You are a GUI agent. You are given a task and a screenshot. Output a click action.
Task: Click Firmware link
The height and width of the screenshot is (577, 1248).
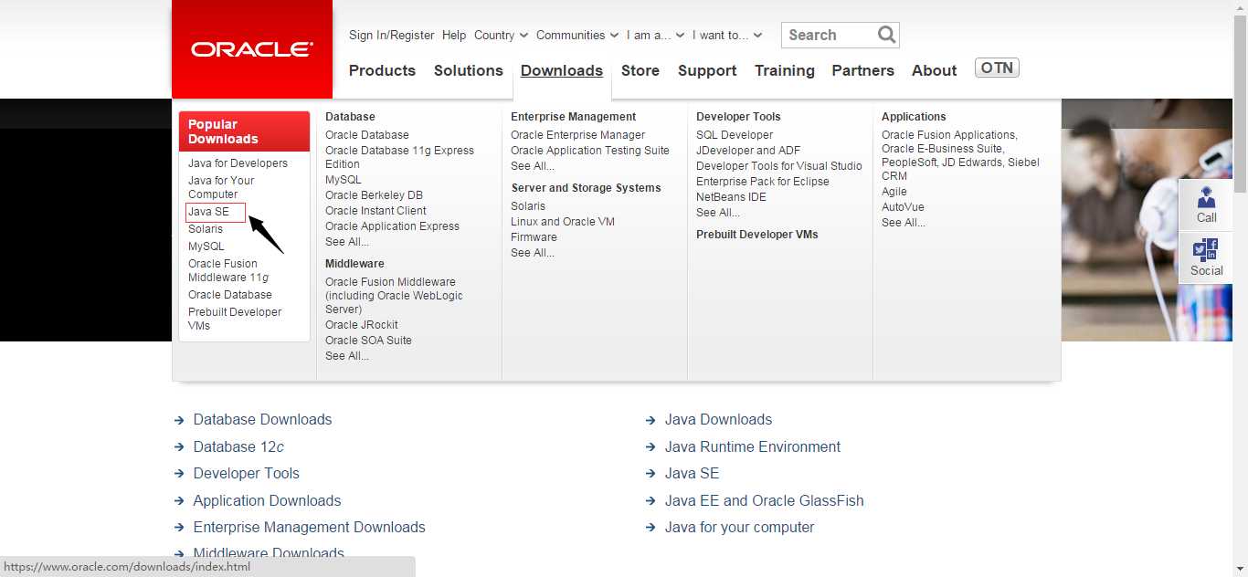[x=534, y=237]
